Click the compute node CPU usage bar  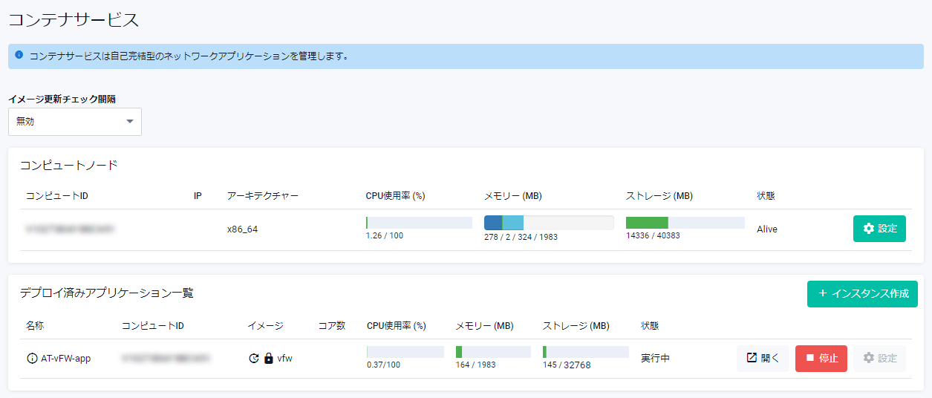pyautogui.click(x=419, y=223)
